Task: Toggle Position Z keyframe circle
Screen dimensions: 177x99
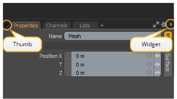Action: tap(68, 72)
